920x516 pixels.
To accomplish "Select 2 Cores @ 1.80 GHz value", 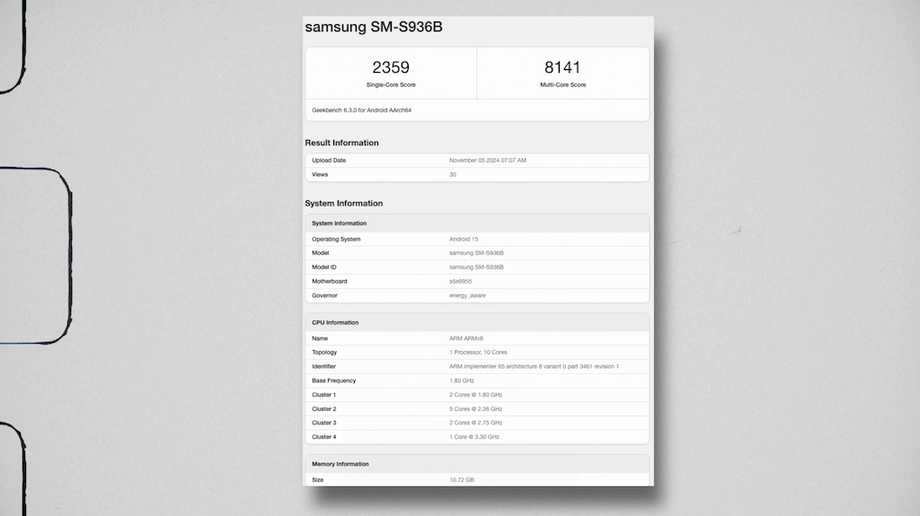I will pyautogui.click(x=476, y=395).
